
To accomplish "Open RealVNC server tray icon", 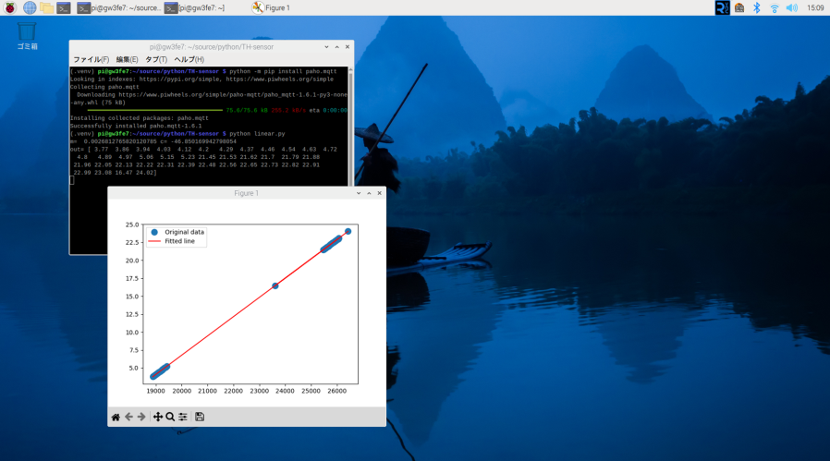I will coord(722,7).
